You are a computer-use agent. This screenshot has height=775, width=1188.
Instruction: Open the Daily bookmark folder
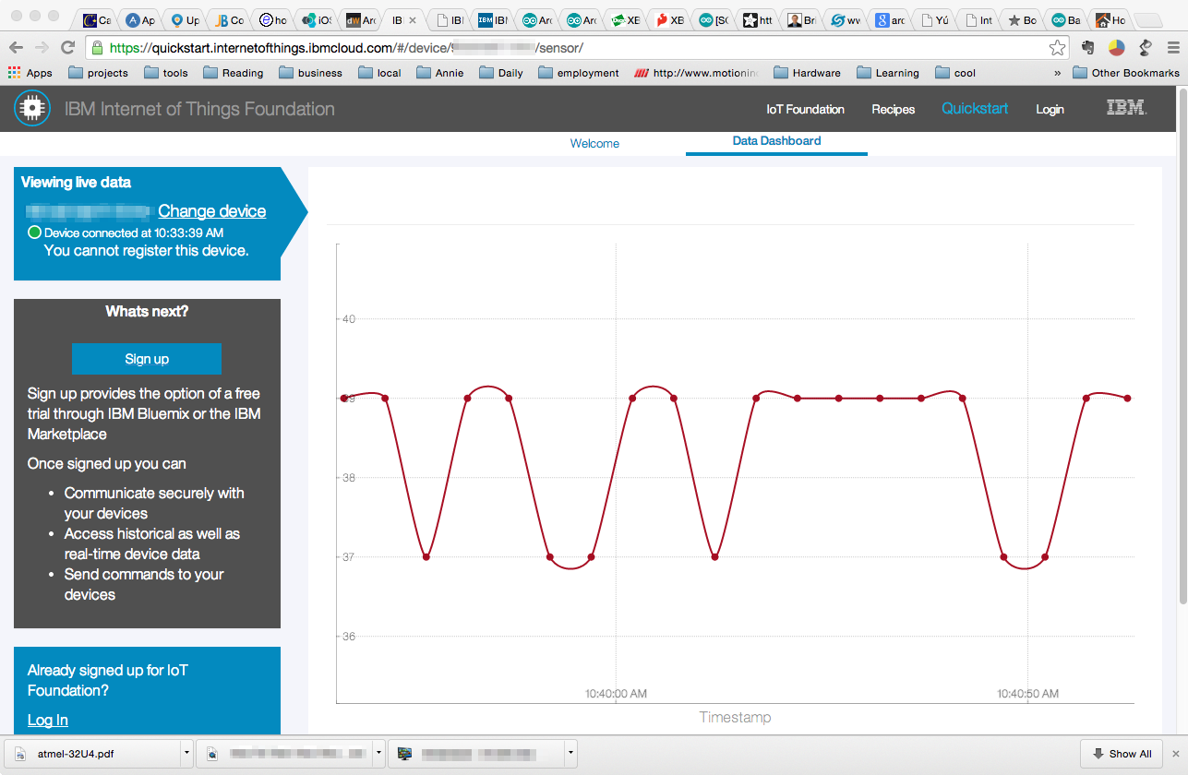point(500,73)
